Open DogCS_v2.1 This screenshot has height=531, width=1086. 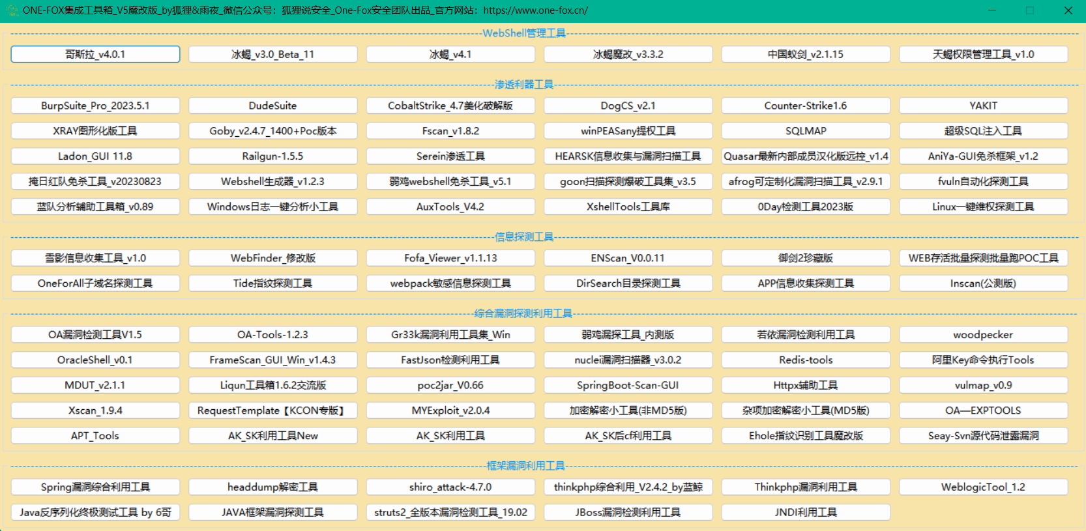pyautogui.click(x=628, y=106)
